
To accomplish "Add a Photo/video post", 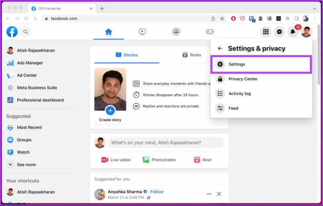I will tap(159, 160).
